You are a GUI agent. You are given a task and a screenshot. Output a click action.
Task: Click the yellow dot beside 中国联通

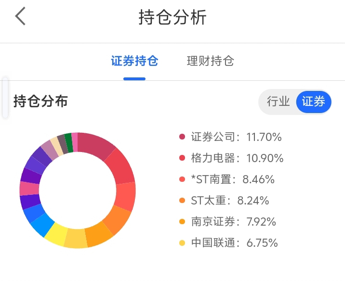(182, 243)
